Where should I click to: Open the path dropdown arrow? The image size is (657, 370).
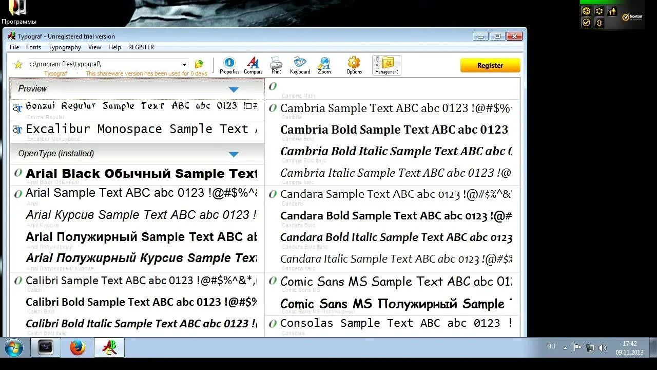(x=184, y=64)
